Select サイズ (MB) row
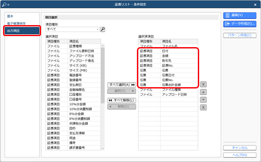 73,70
